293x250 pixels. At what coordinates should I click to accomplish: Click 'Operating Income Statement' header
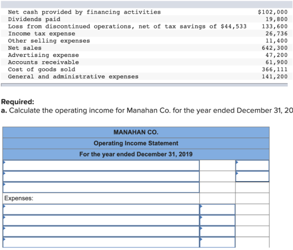136,143
